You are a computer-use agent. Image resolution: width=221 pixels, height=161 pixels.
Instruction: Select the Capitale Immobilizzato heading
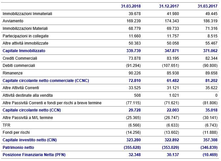pyautogui.click(x=24, y=51)
